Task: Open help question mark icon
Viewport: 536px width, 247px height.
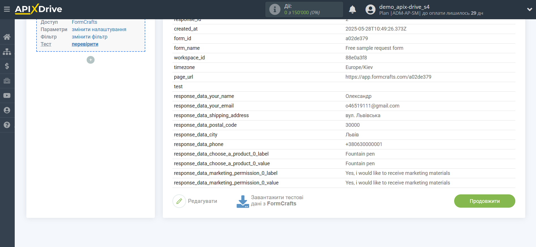Action: tap(7, 125)
